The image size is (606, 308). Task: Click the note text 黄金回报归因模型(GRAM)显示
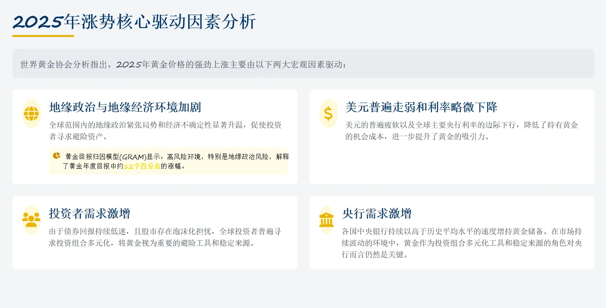click(x=176, y=161)
